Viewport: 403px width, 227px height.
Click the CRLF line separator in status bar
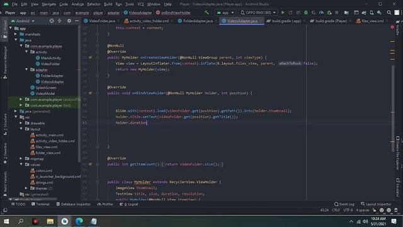[336, 210]
